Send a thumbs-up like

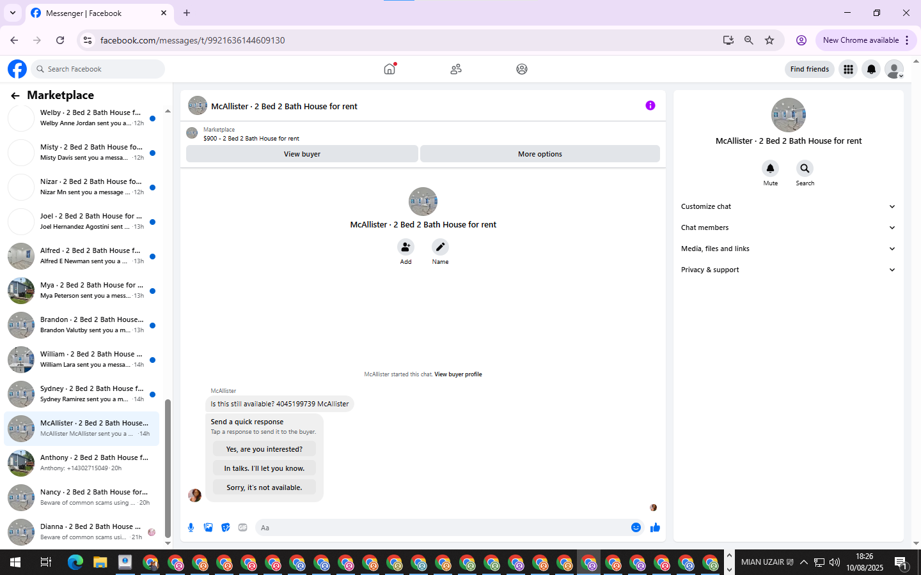tap(655, 528)
